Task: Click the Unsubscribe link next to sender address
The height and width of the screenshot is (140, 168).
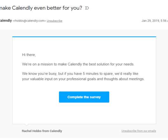Action: click(55, 21)
